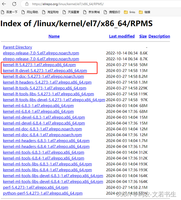Click the browser back arrow
The height and width of the screenshot is (200, 181).
pos(4,4)
